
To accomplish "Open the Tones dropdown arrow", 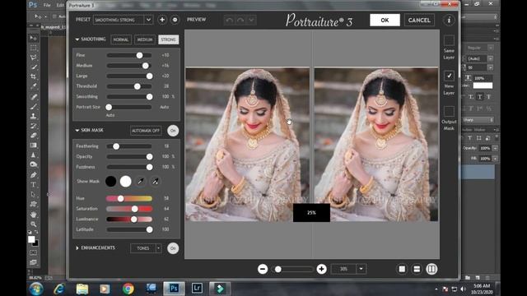I will pyautogui.click(x=158, y=248).
